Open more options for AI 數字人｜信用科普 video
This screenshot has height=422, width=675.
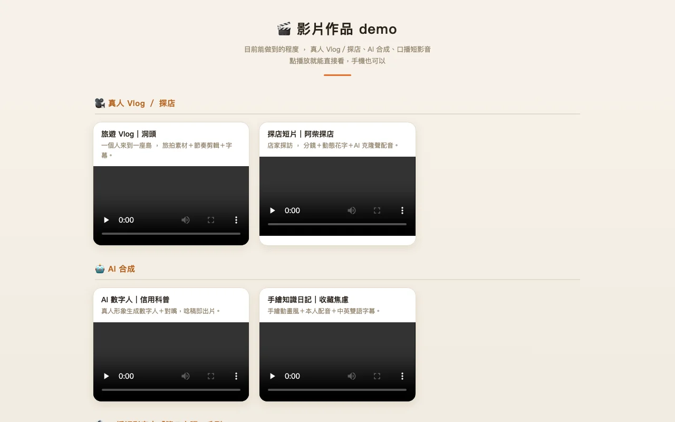[236, 376]
